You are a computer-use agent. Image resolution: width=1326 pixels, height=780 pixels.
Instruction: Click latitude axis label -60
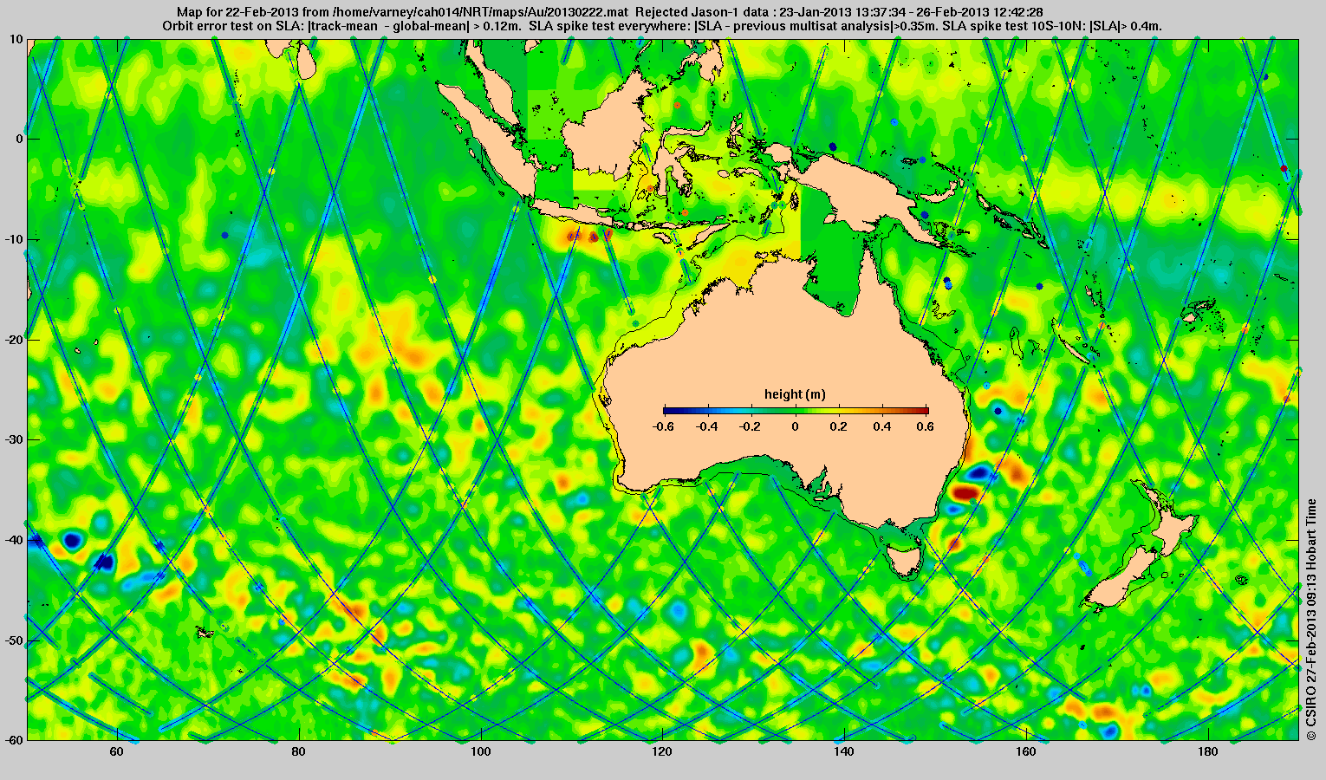tap(13, 740)
